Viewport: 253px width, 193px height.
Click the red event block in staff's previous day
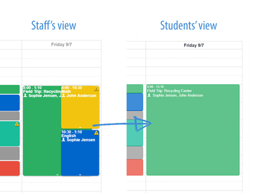(x=10, y=168)
